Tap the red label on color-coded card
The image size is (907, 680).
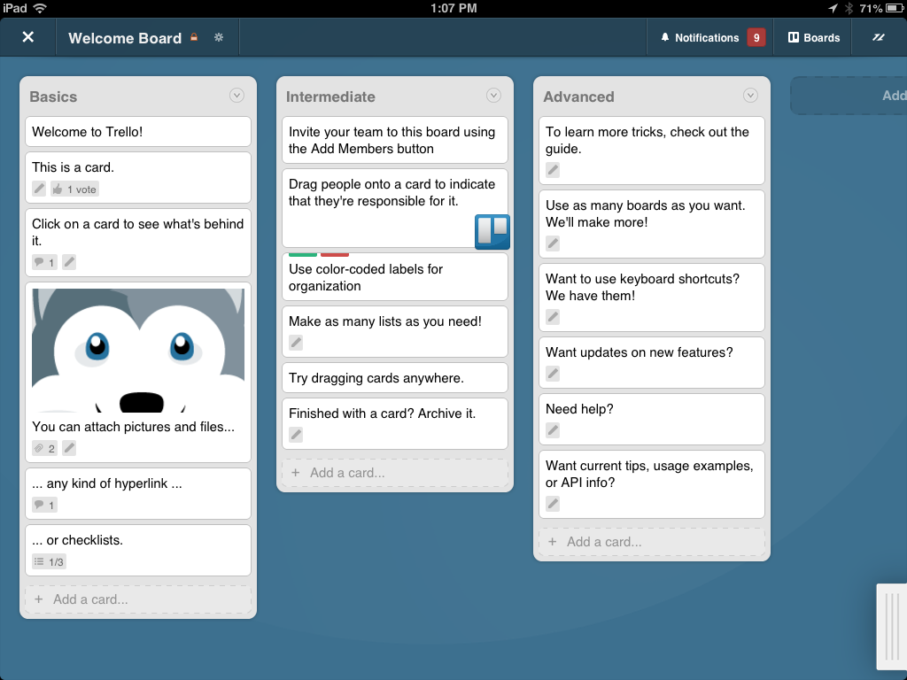(x=334, y=254)
